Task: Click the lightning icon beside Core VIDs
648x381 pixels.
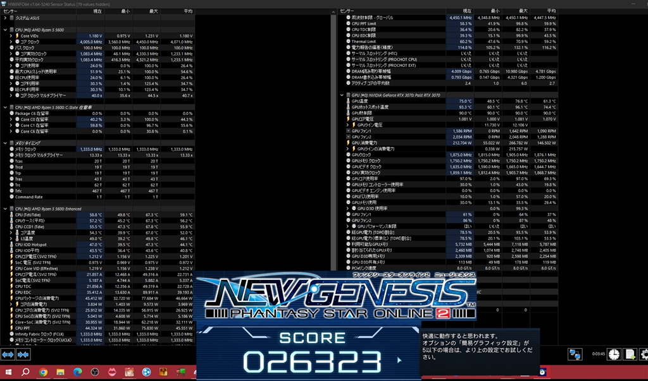Action: coord(17,36)
